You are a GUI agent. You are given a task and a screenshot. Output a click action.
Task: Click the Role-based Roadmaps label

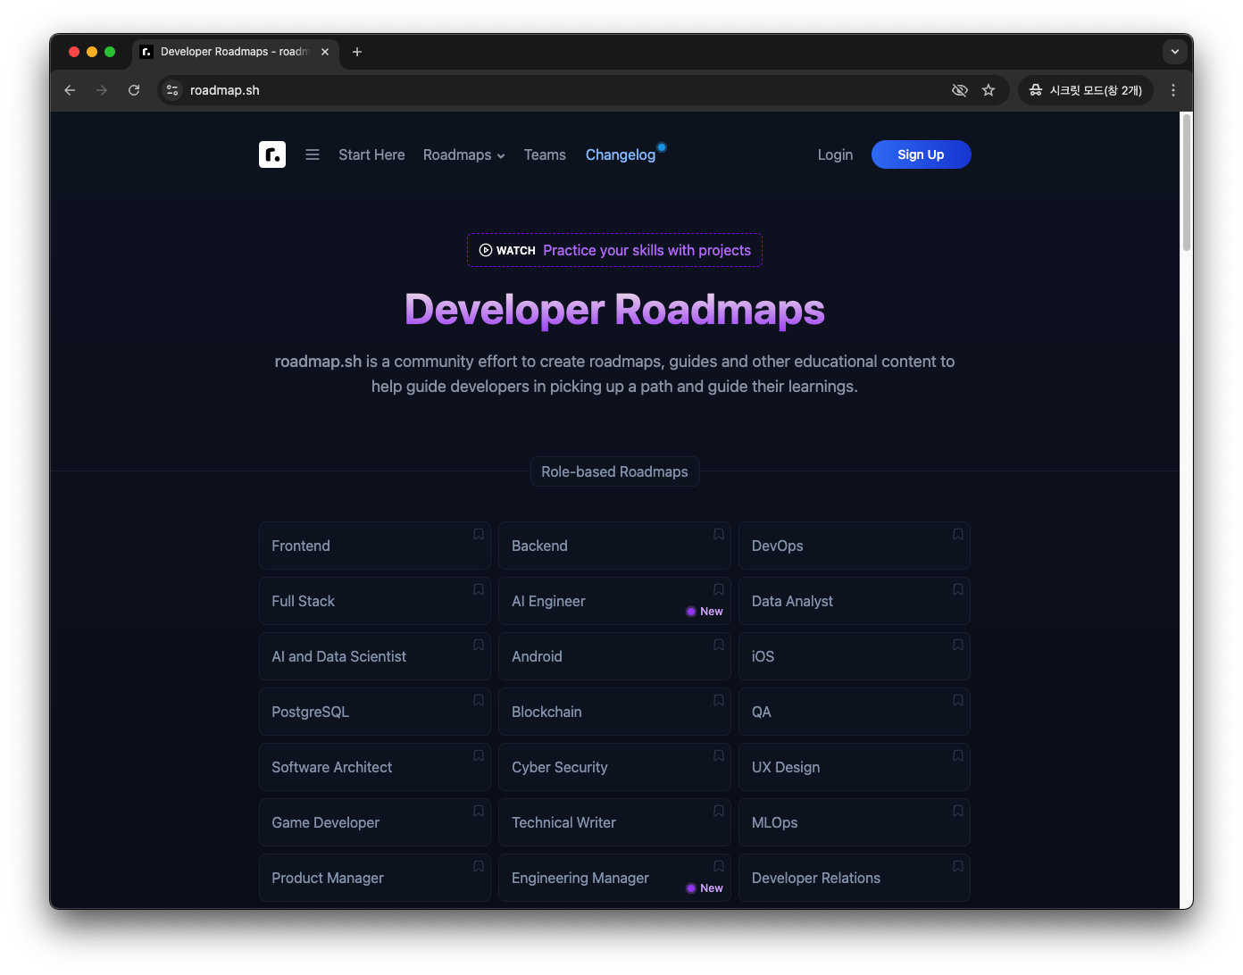click(614, 471)
